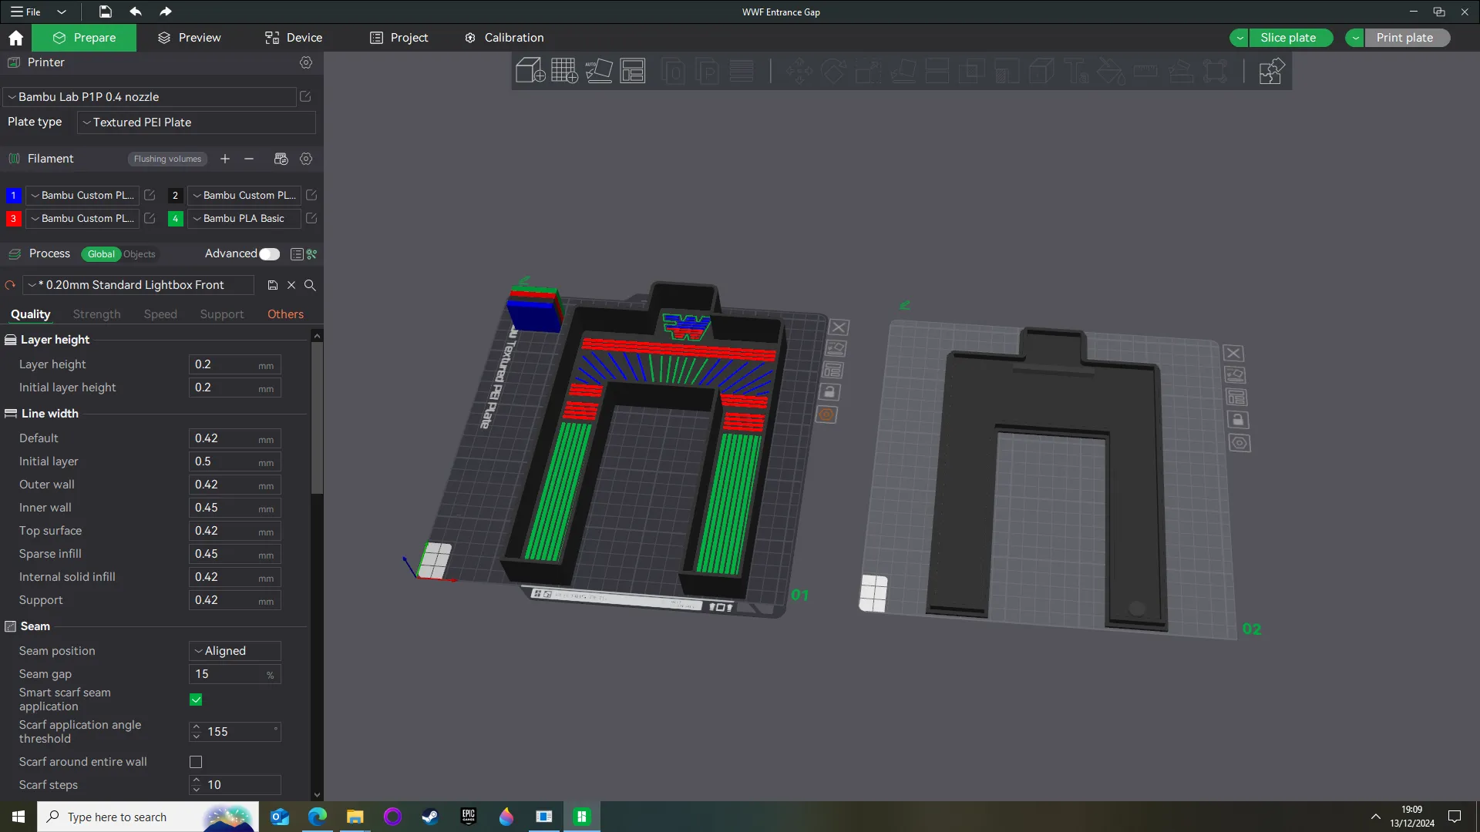Open the File menu
Image resolution: width=1480 pixels, height=832 pixels.
[26, 12]
